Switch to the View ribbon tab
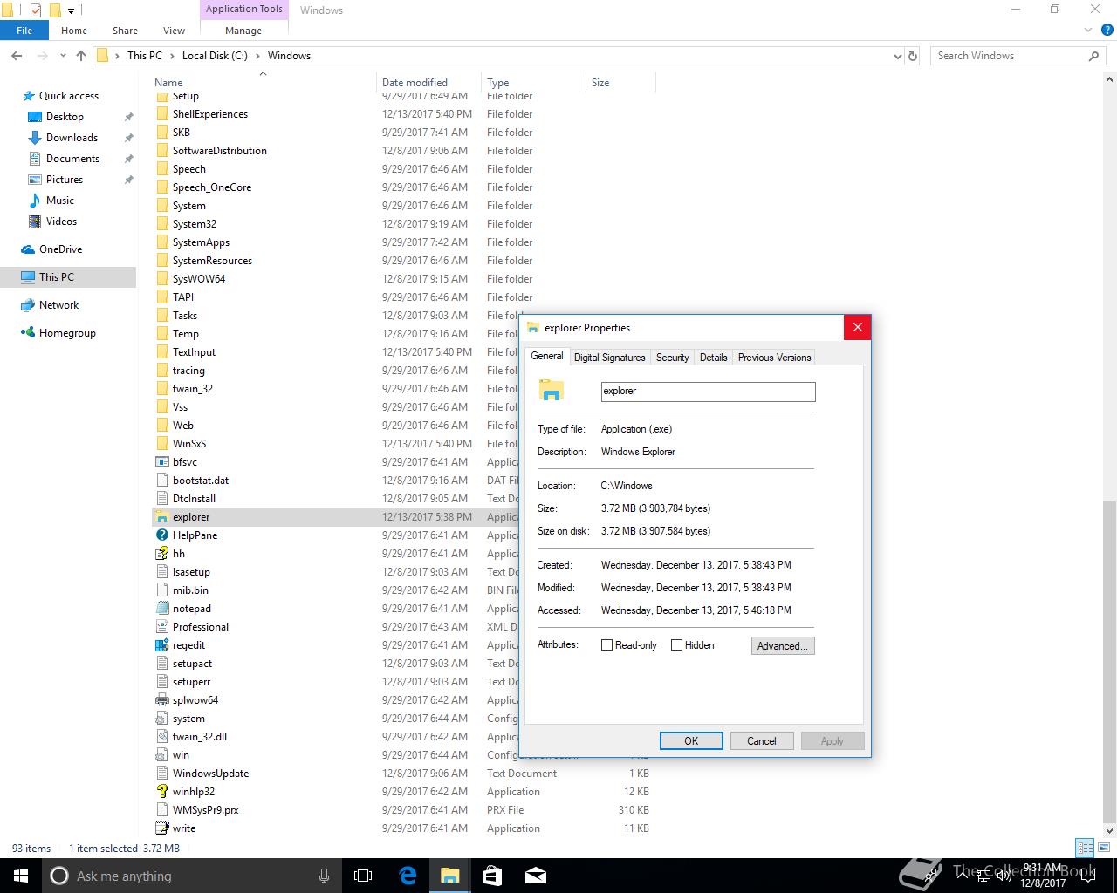1117x893 pixels. point(175,31)
